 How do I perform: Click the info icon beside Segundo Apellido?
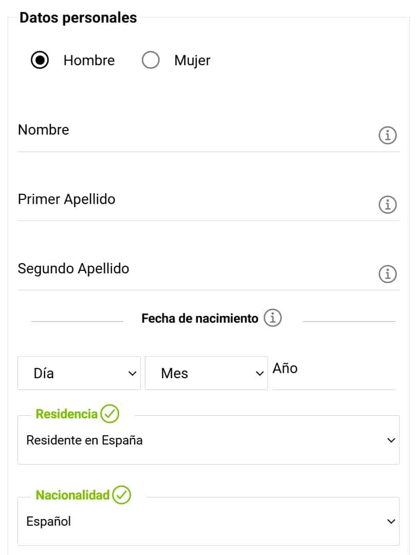click(x=388, y=274)
